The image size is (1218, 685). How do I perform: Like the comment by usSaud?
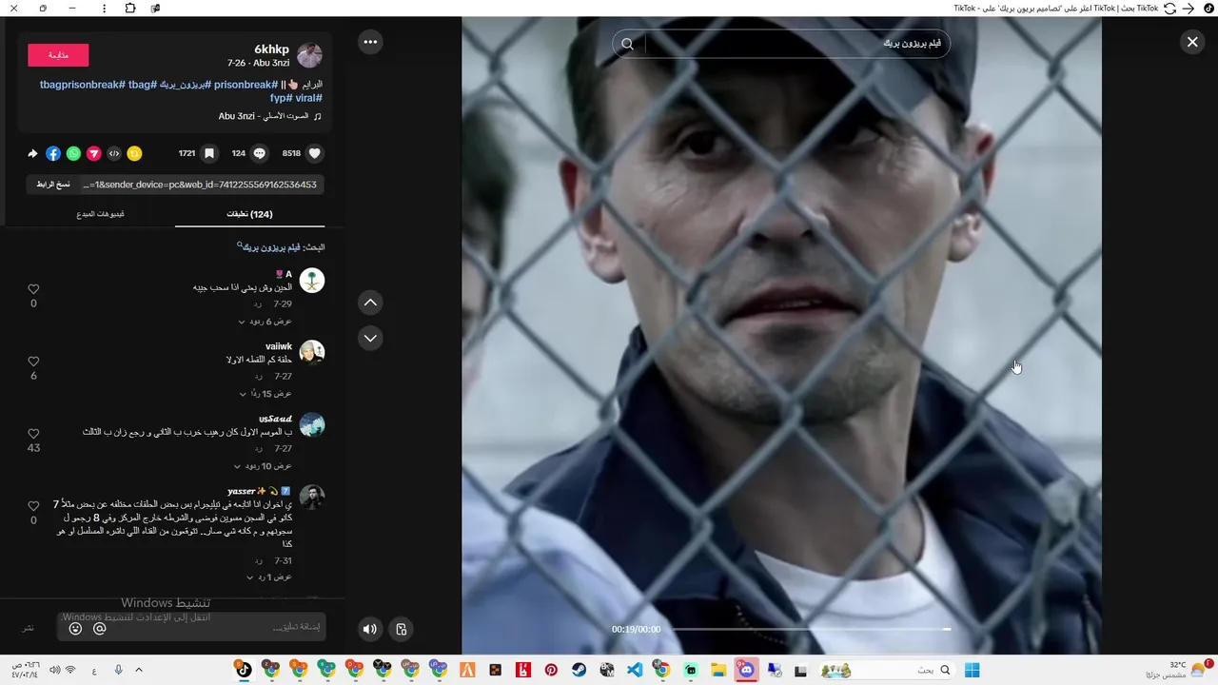tap(33, 434)
